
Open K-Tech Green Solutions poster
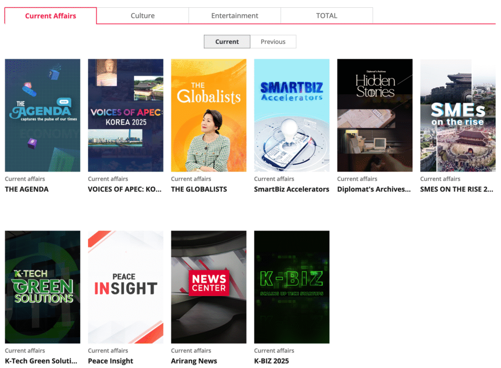[x=43, y=287]
